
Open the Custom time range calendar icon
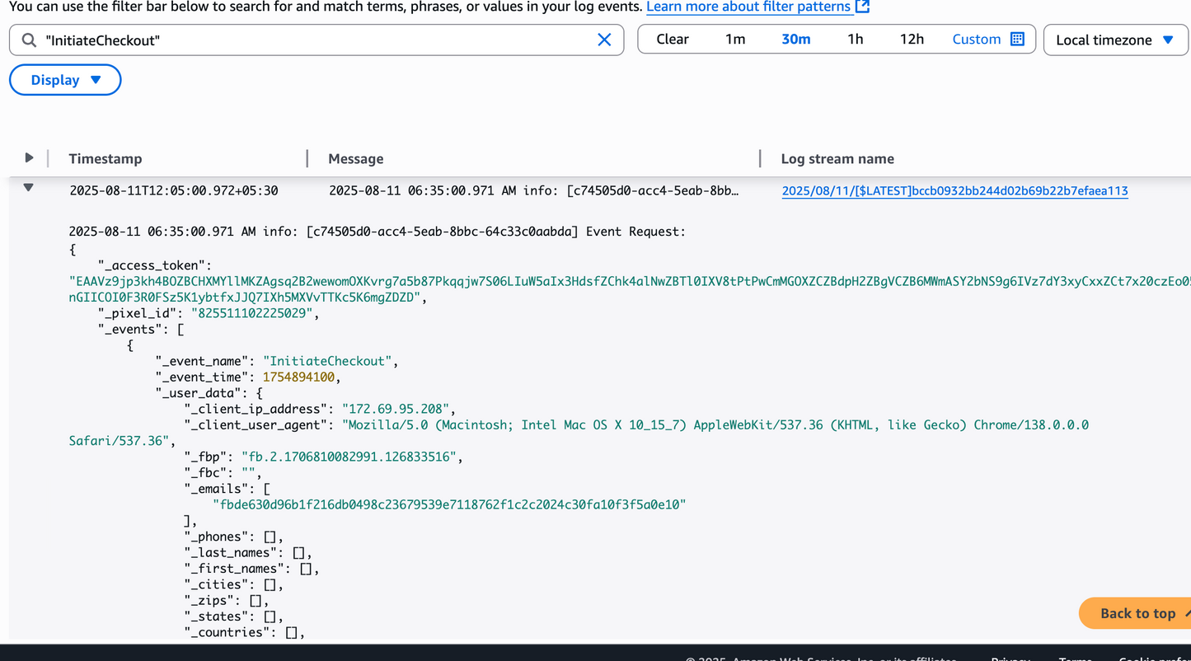click(x=1017, y=40)
